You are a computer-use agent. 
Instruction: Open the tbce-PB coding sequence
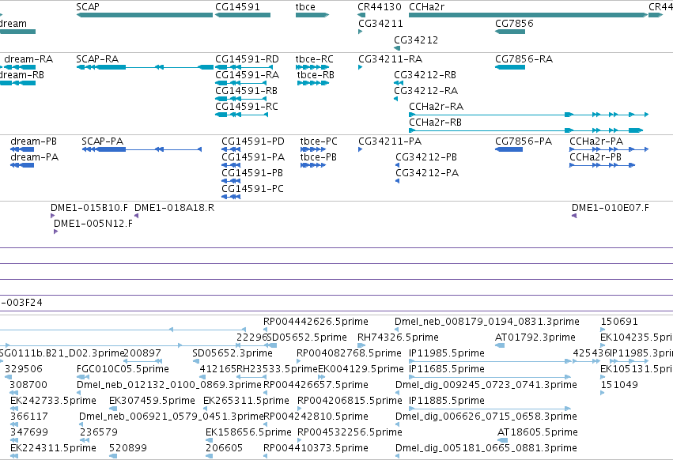313,165
